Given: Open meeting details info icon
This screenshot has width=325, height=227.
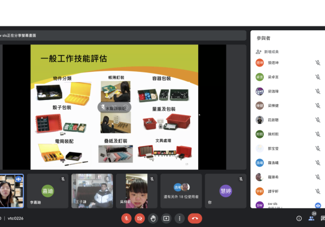Looking at the screenshot, I should point(299,218).
